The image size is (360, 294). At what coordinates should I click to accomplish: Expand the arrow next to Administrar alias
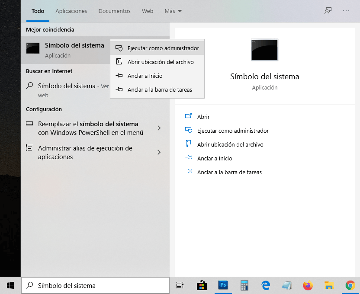[x=159, y=152]
